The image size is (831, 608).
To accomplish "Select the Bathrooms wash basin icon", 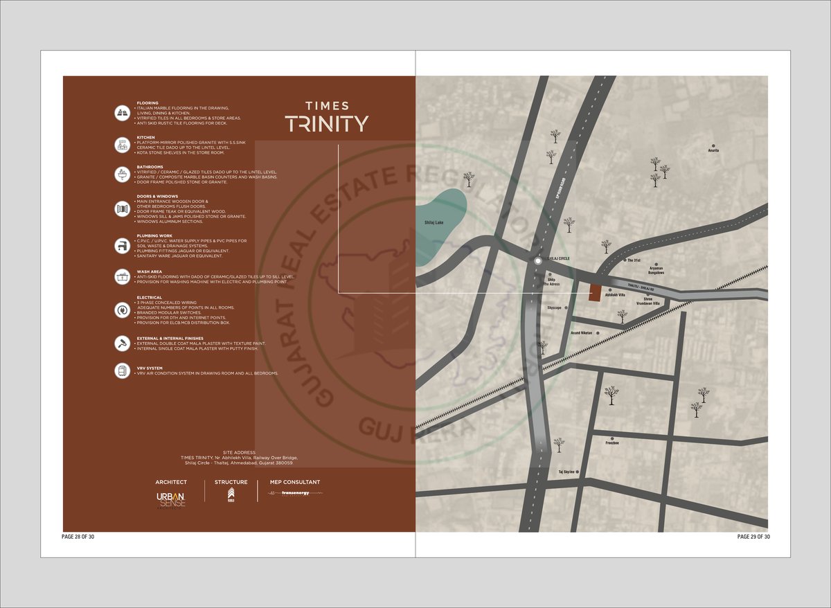I will tap(123, 174).
